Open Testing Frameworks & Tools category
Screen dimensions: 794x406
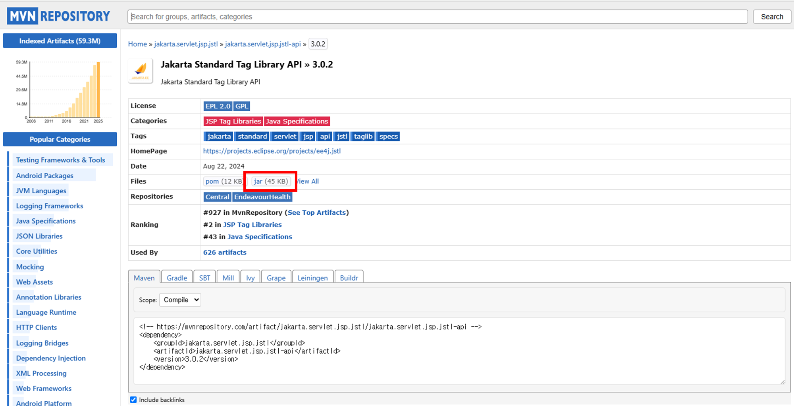point(60,160)
